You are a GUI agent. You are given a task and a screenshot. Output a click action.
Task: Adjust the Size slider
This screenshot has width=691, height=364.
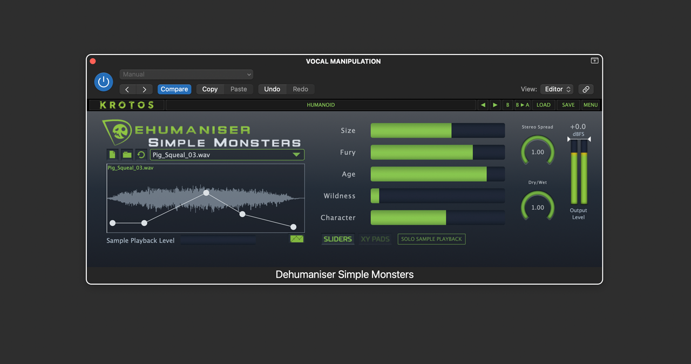438,131
